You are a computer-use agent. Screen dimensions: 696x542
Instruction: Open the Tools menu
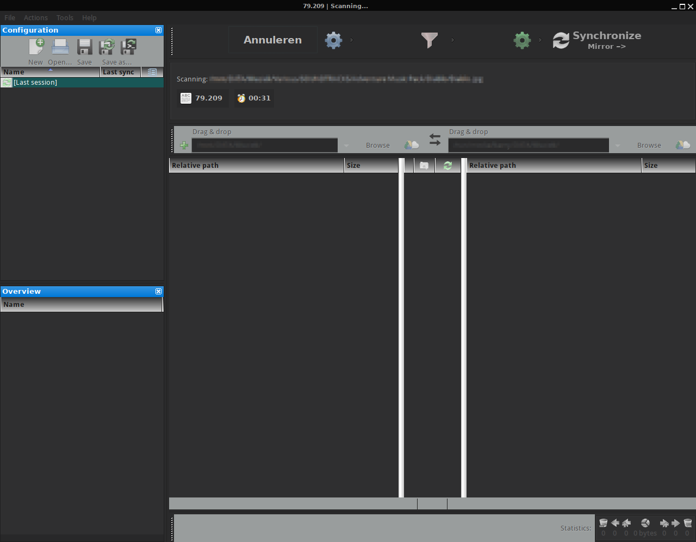tap(65, 18)
